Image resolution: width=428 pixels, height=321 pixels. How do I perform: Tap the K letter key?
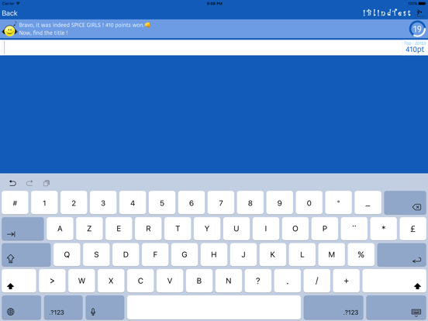[x=273, y=254]
